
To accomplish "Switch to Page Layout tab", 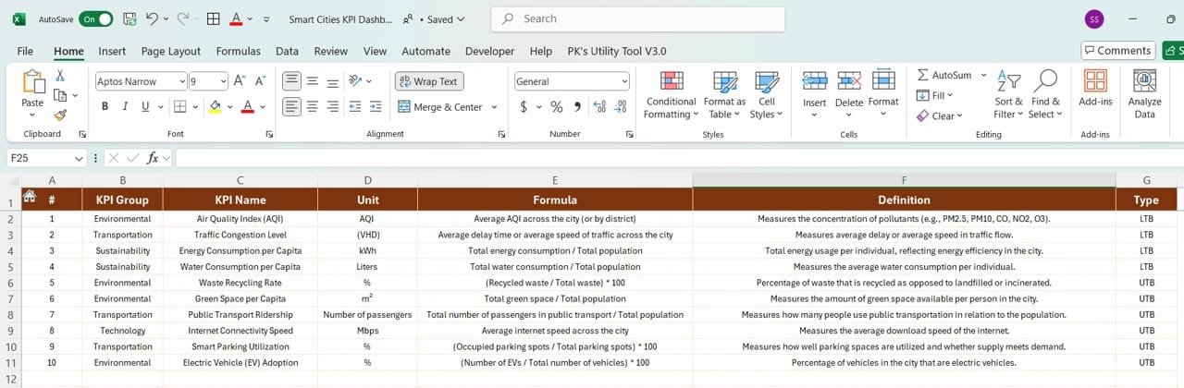I will tap(171, 52).
